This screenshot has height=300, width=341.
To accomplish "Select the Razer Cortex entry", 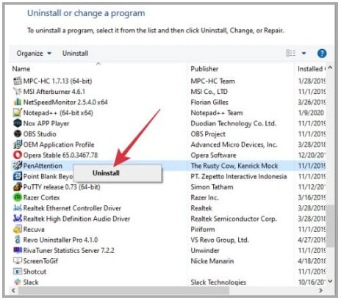I will (x=41, y=197).
